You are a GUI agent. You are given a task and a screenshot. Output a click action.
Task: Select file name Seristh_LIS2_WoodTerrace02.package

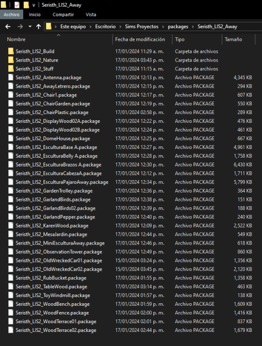56,330
